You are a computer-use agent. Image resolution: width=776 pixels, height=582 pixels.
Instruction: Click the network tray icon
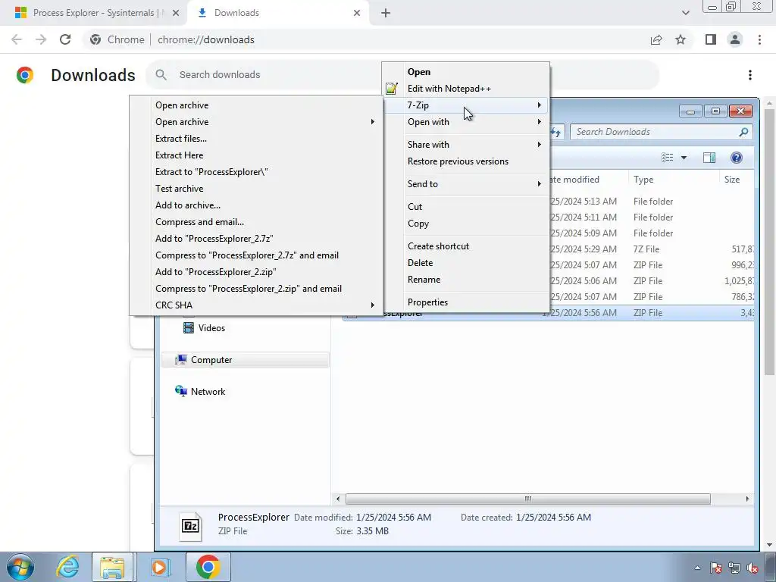[734, 568]
